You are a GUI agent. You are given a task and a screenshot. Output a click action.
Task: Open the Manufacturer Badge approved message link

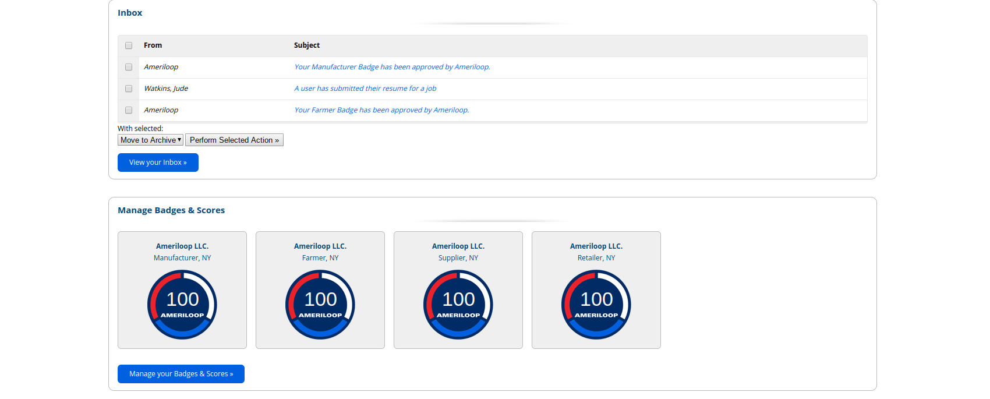pyautogui.click(x=392, y=67)
